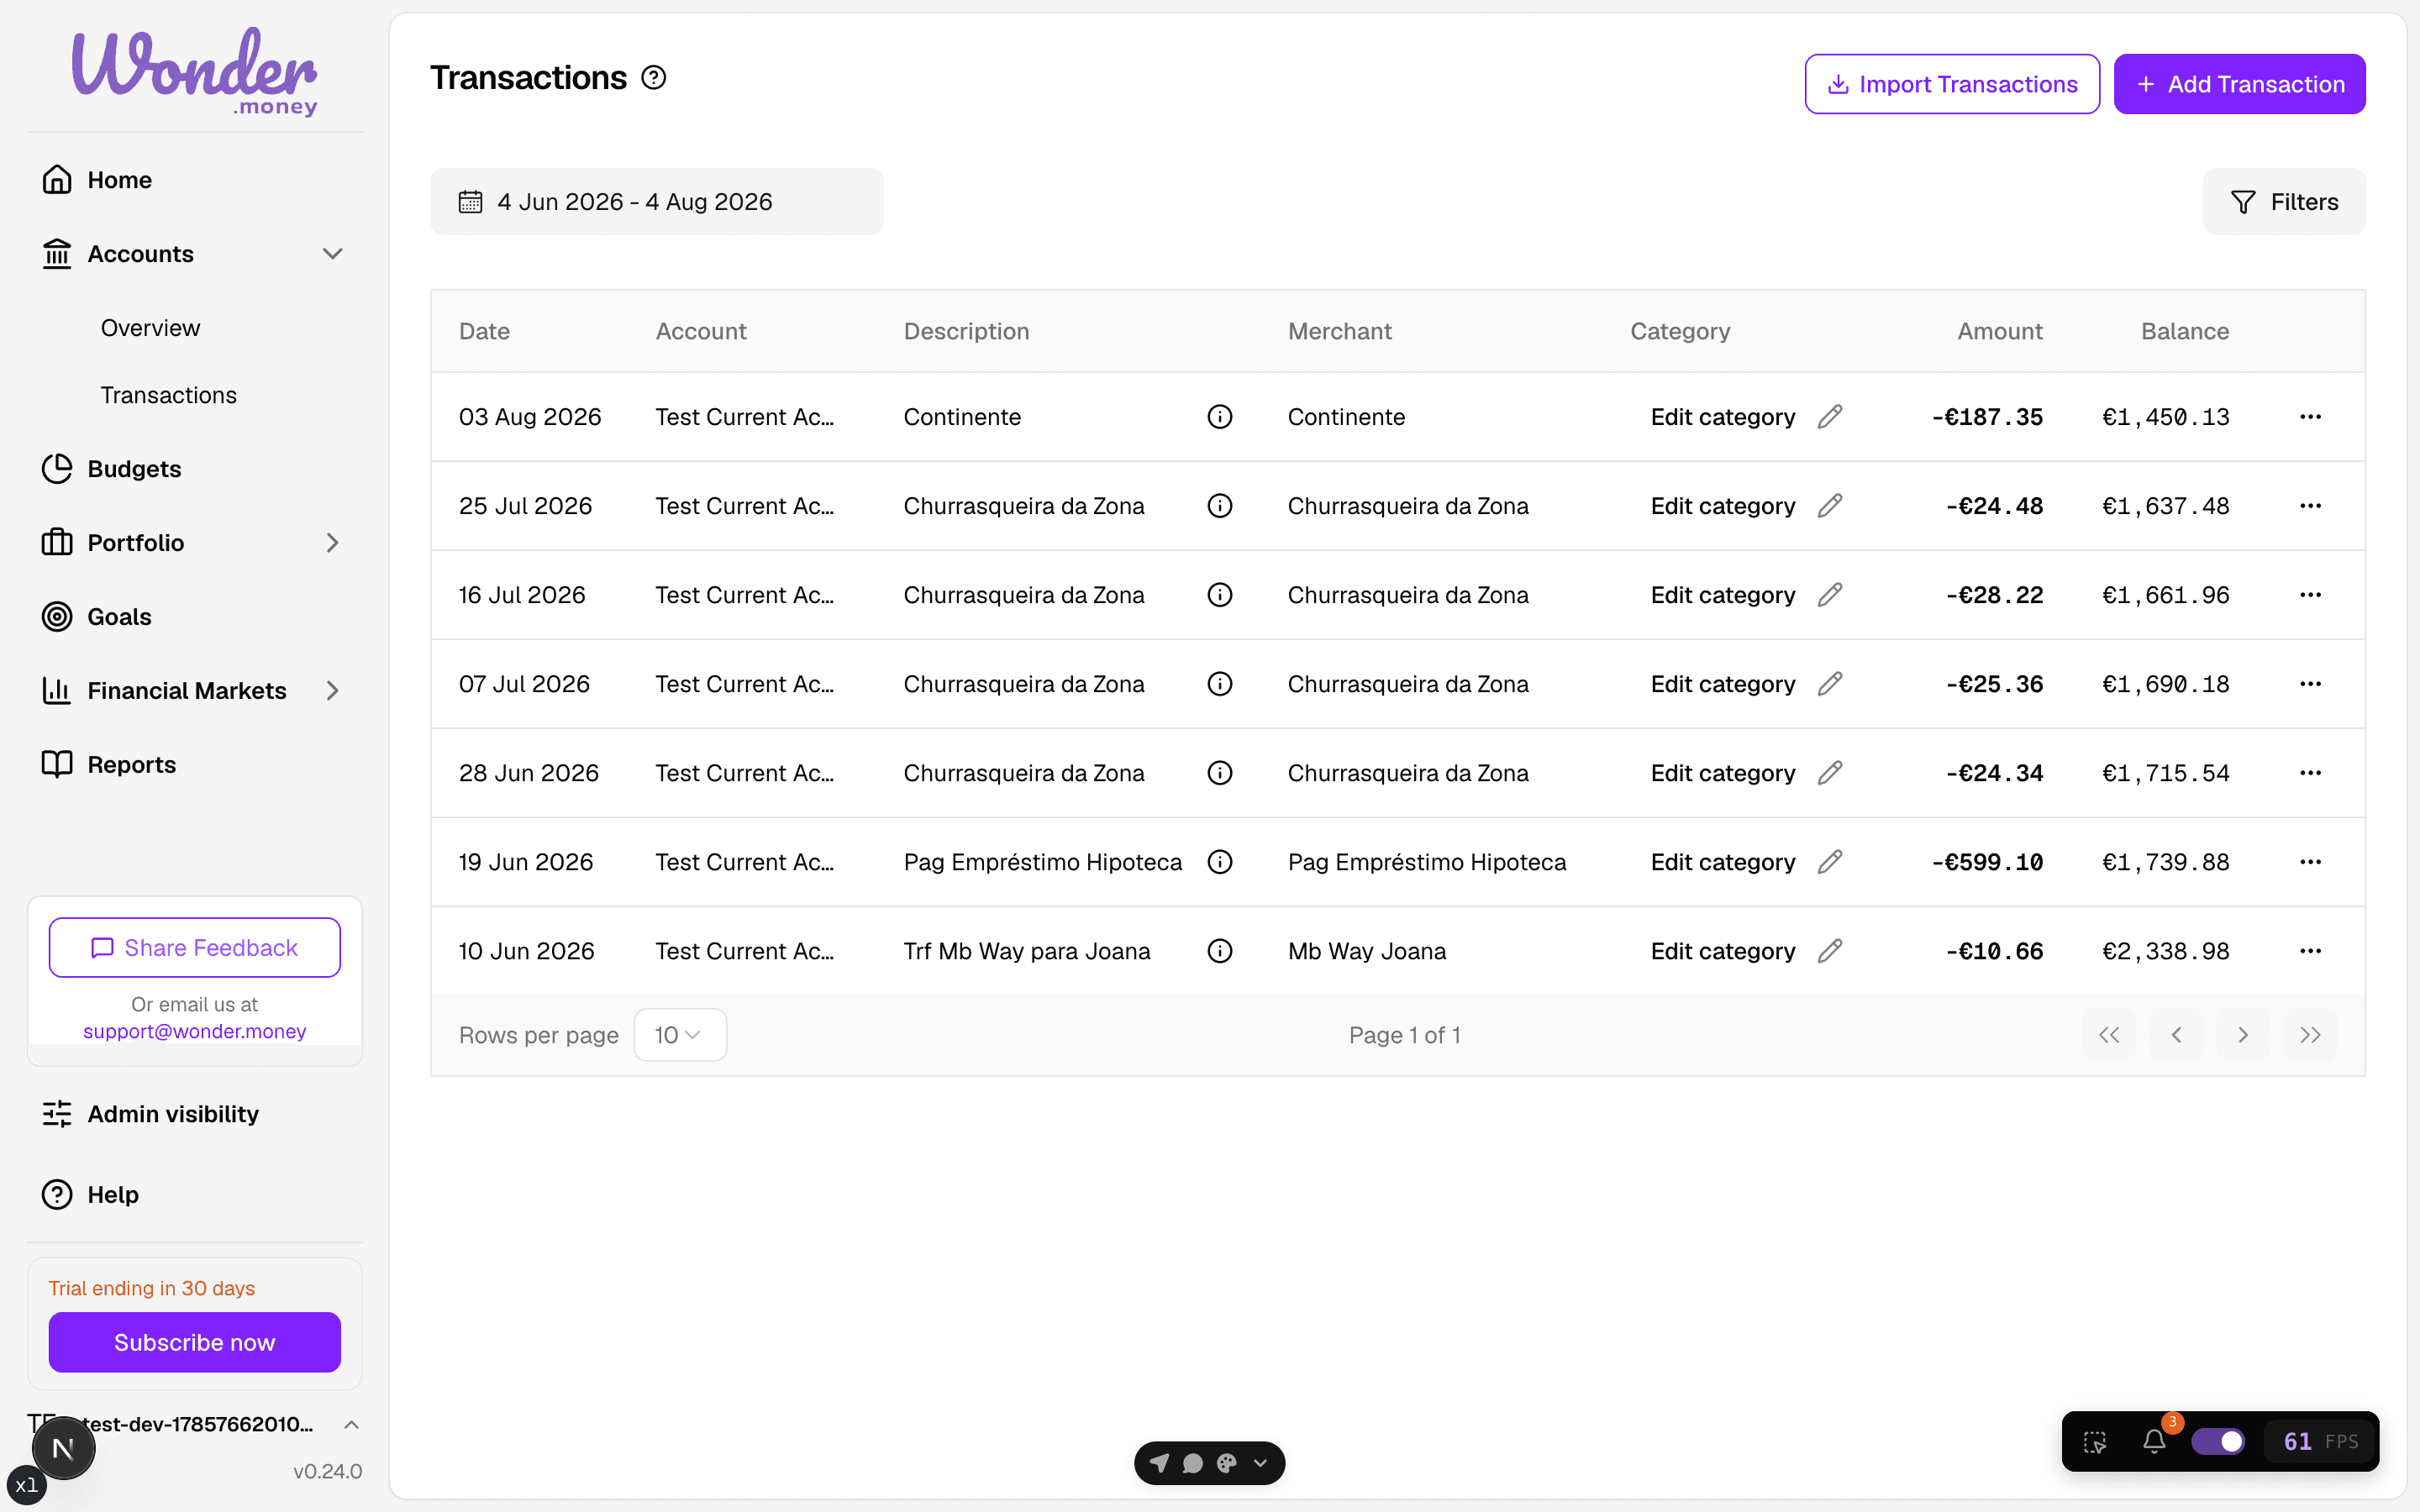Show info for the 25 Jul Churrasqueira transaction
This screenshot has height=1512, width=2420.
[1219, 506]
